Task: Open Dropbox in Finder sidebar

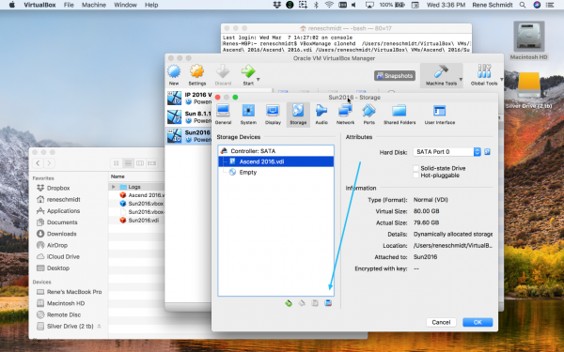Action: coord(54,188)
